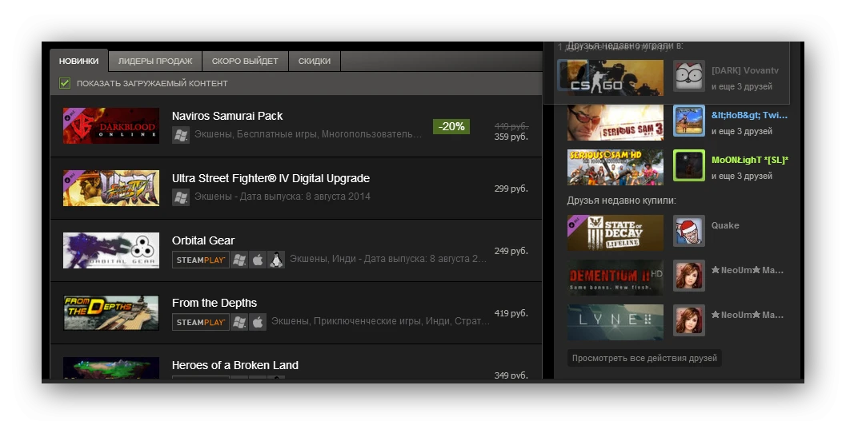Click the 359 руб. price
Image resolution: width=846 pixels, height=425 pixels.
tap(511, 137)
